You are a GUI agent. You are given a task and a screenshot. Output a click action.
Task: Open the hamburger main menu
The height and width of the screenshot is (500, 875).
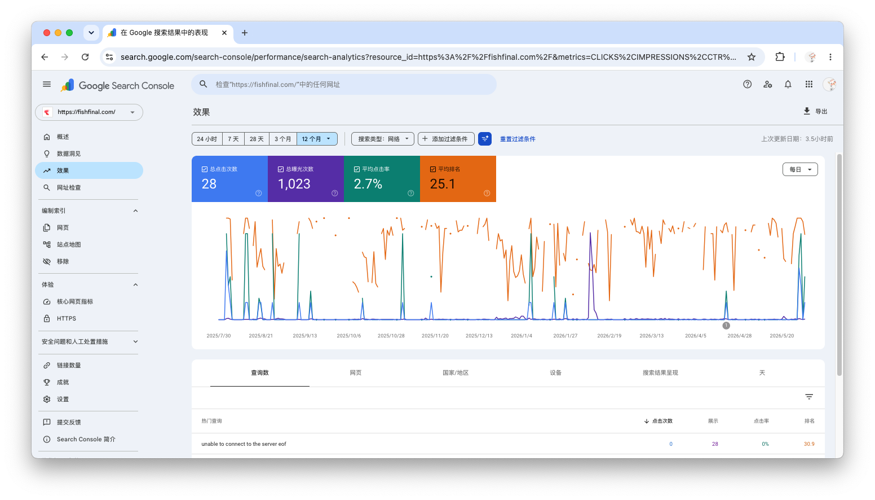(x=47, y=85)
